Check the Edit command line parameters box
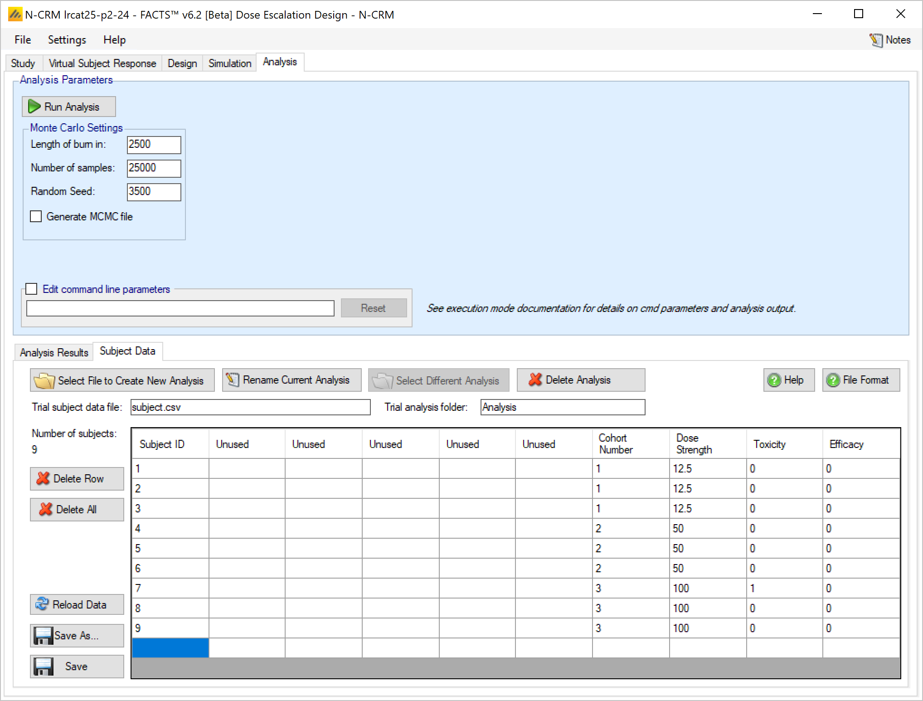This screenshot has width=923, height=701. tap(31, 289)
